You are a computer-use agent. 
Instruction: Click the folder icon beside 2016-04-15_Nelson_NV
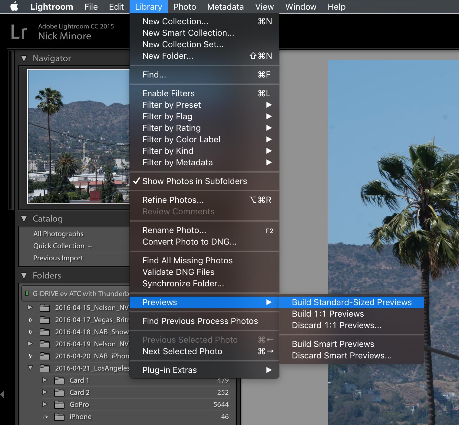coord(45,308)
